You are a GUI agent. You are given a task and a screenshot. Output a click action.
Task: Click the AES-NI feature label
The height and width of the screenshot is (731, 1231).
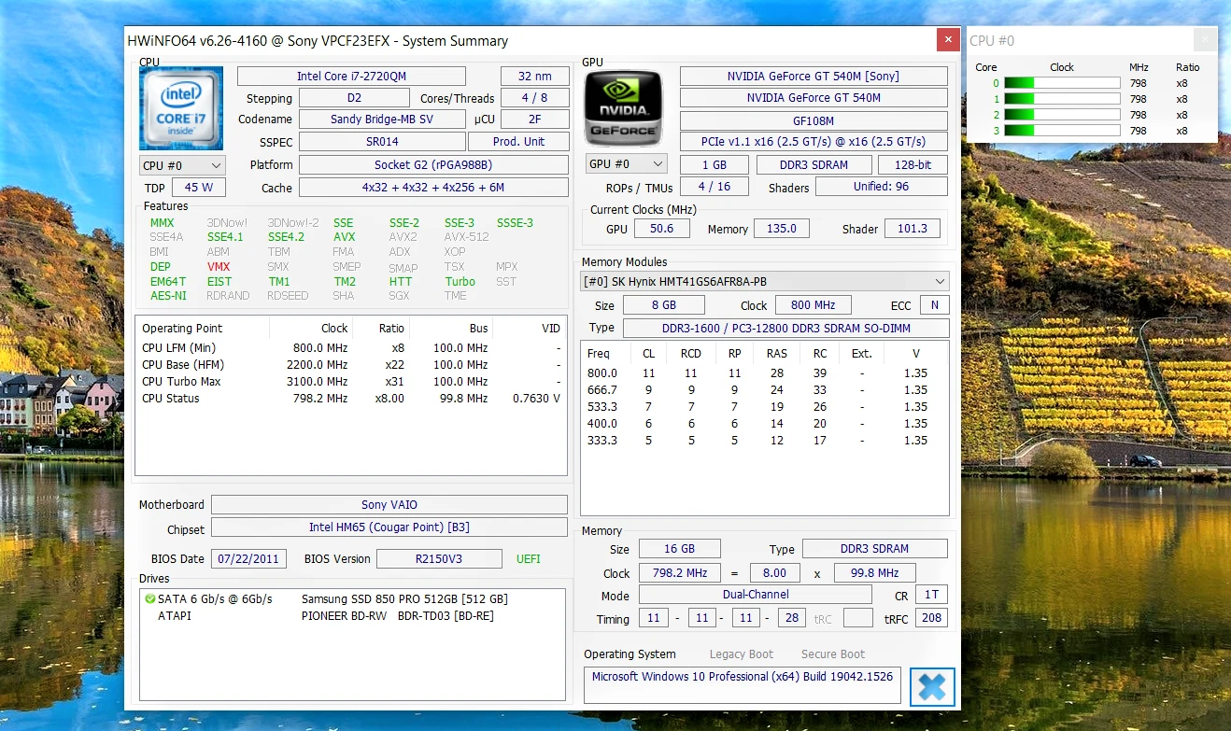pos(168,296)
